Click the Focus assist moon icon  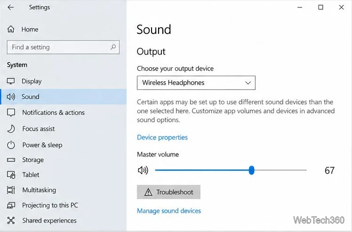[11, 128]
